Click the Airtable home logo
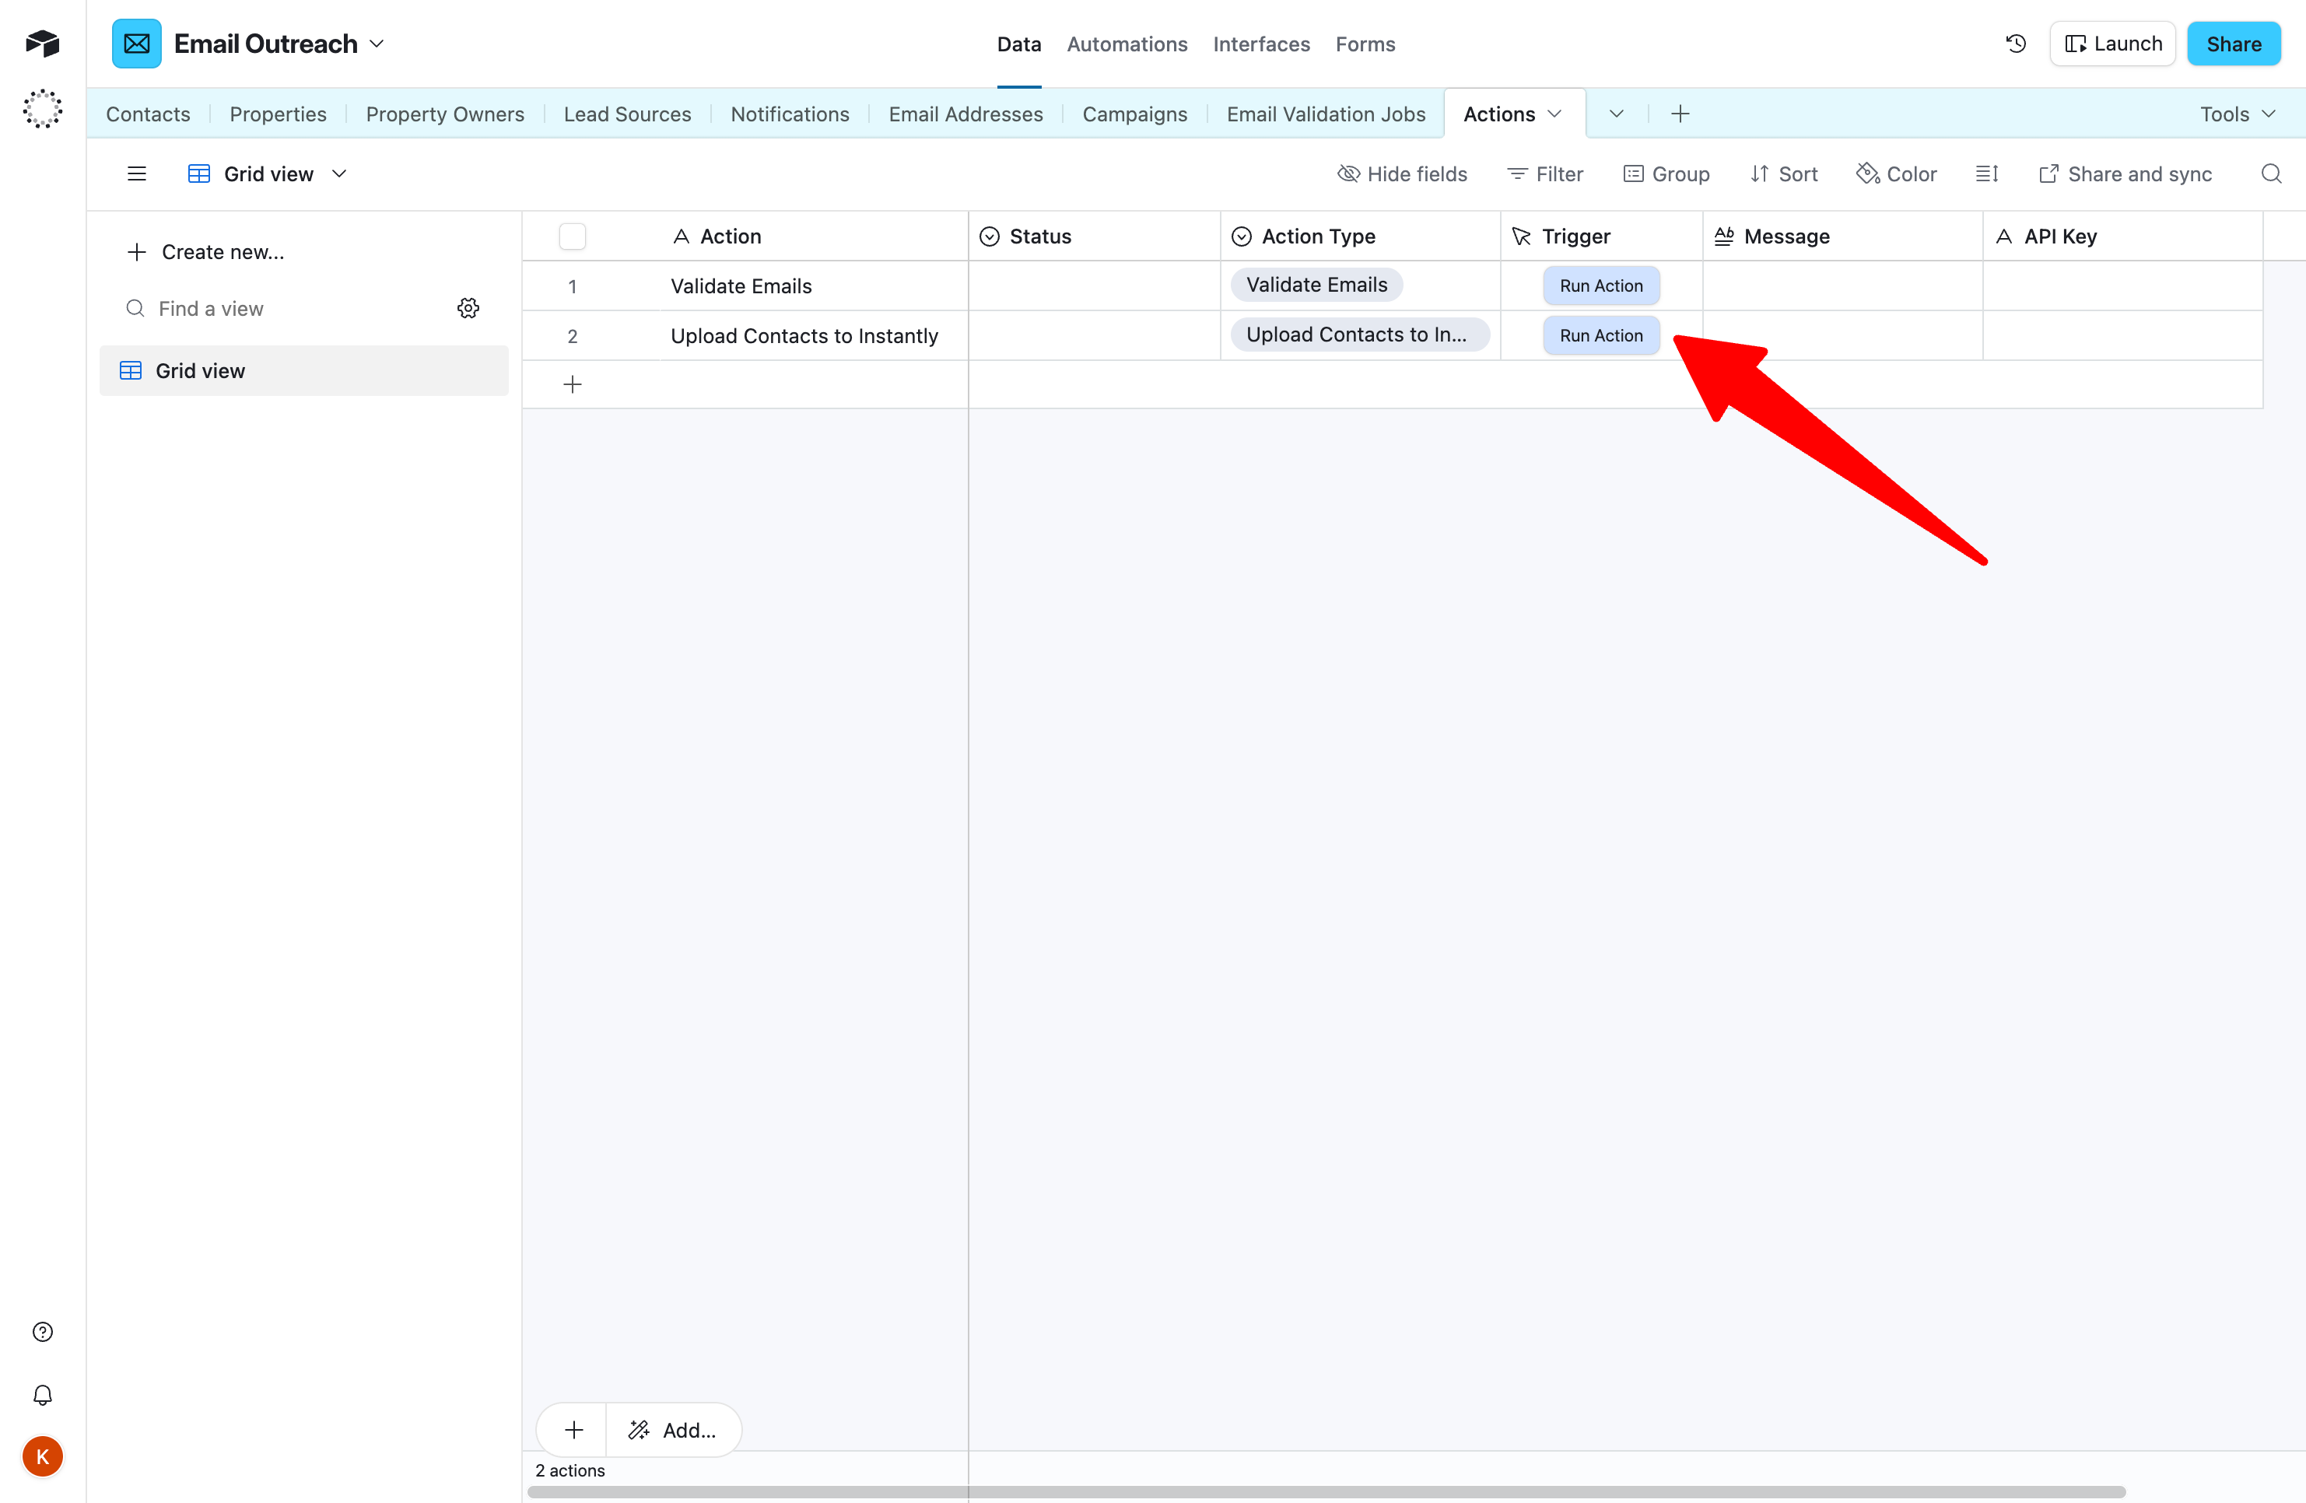The height and width of the screenshot is (1503, 2306). (x=42, y=43)
